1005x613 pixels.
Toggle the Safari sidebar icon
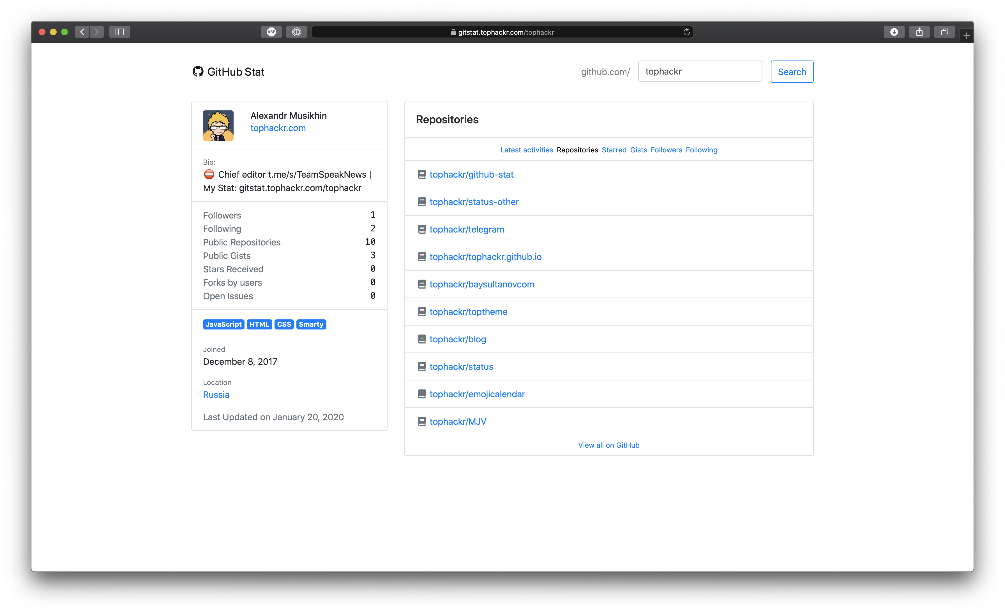click(119, 32)
